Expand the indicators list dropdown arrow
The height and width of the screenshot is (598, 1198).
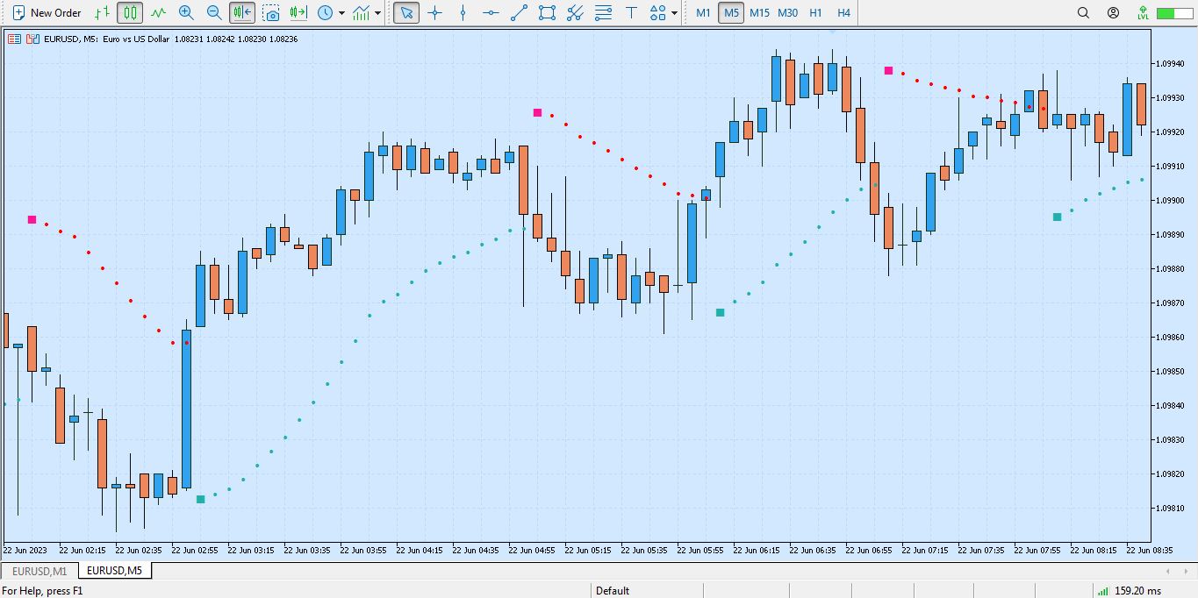[x=378, y=13]
